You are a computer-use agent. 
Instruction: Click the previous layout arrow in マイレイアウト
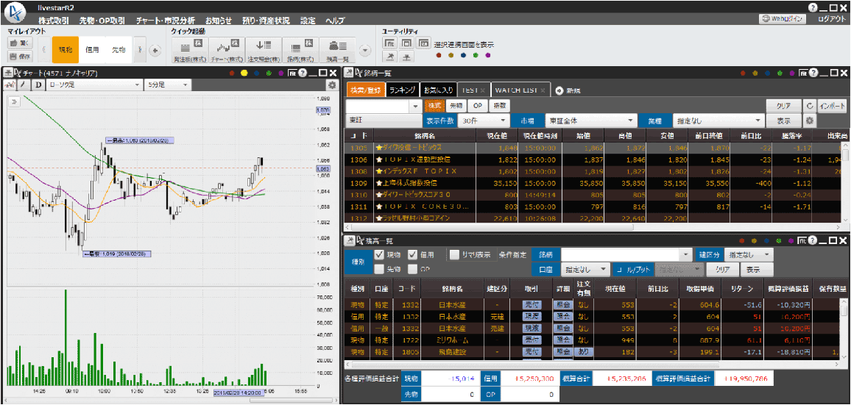pos(43,50)
